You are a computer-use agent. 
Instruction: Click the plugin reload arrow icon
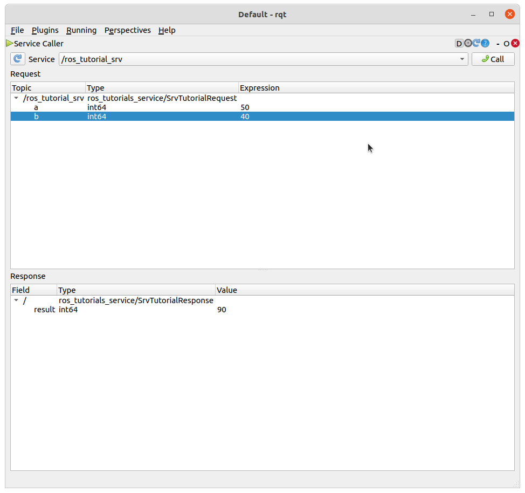tap(476, 43)
